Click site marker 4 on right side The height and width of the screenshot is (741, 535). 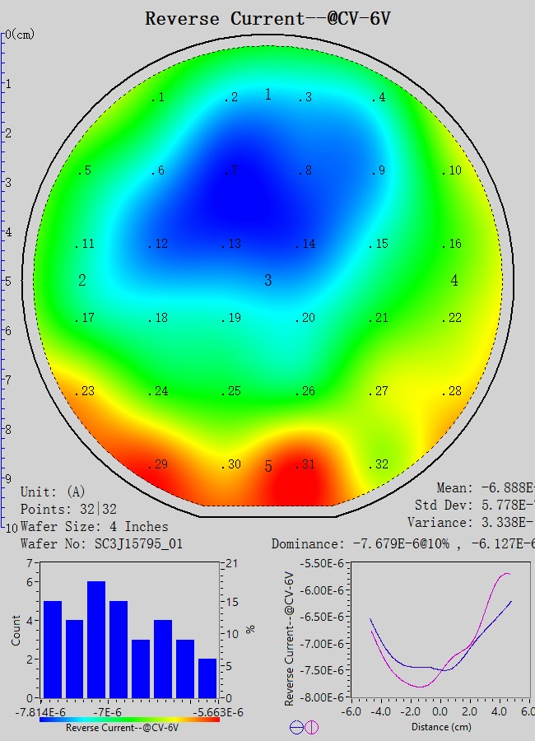(x=454, y=281)
